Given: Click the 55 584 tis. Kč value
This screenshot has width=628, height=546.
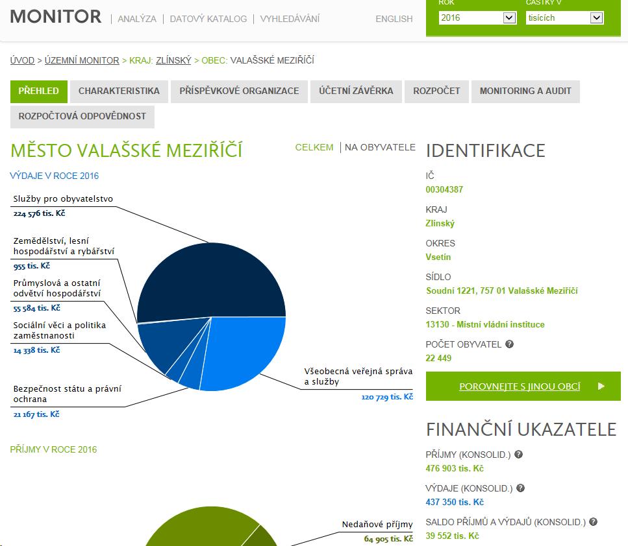Looking at the screenshot, I should [x=36, y=308].
